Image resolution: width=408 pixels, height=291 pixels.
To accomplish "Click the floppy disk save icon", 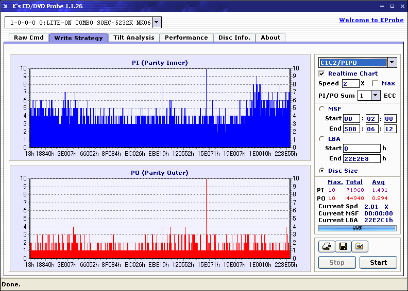I will point(343,247).
